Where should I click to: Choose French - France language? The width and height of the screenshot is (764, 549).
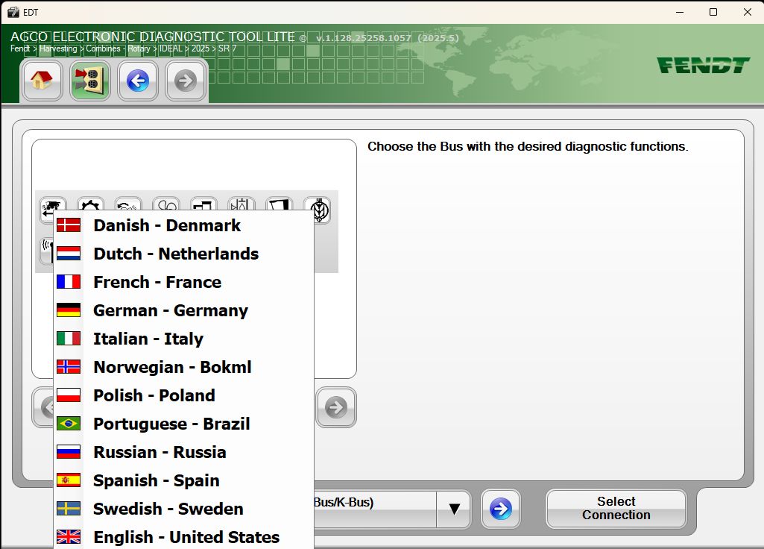pyautogui.click(x=183, y=282)
